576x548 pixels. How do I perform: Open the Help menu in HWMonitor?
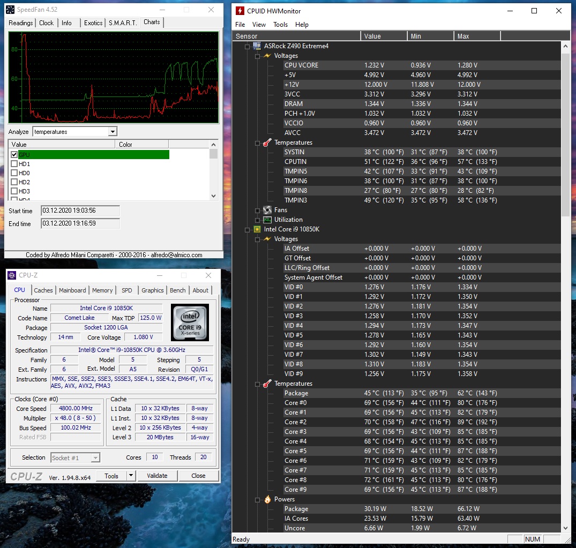coord(302,25)
